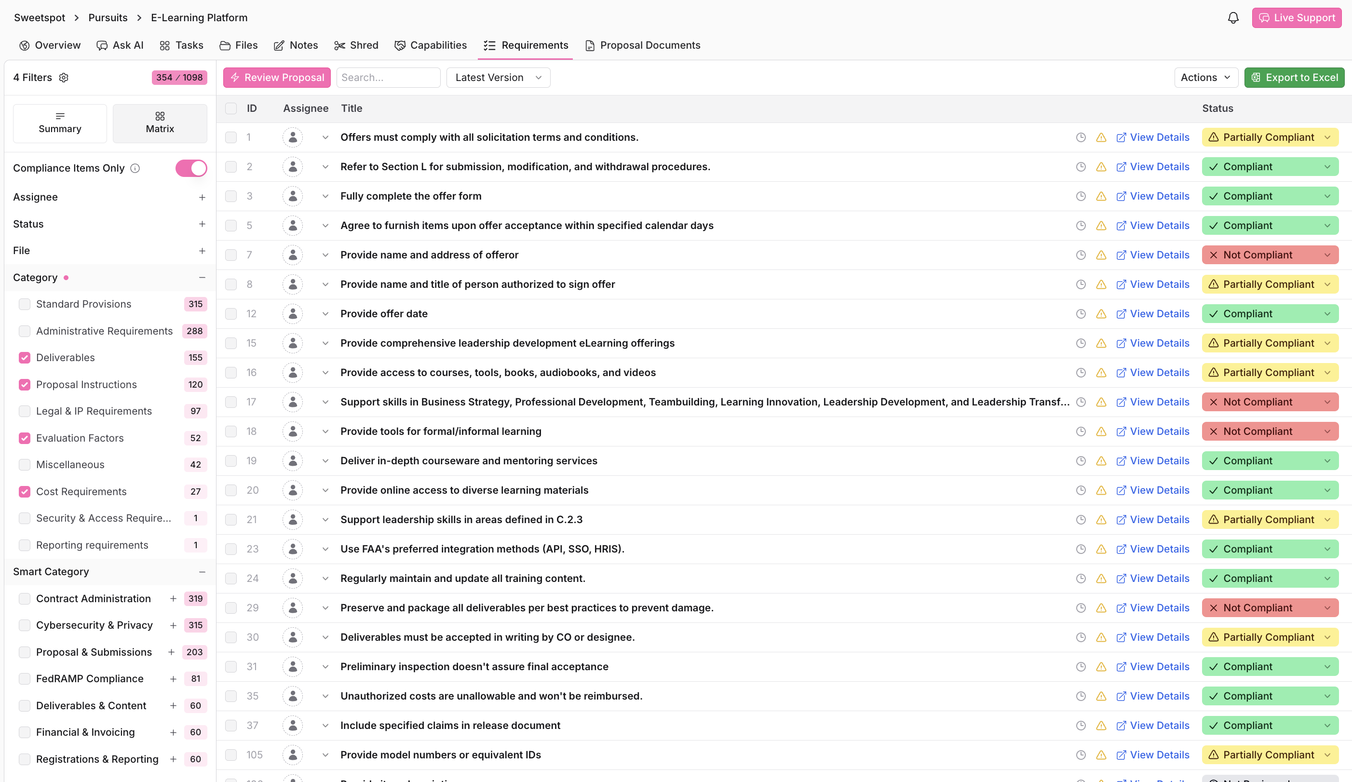Uncheck the Deliverables category checkbox

tap(25, 358)
